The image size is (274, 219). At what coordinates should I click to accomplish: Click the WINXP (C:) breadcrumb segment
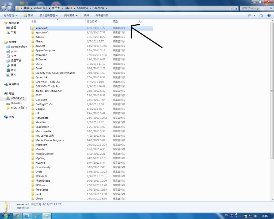(x=40, y=8)
